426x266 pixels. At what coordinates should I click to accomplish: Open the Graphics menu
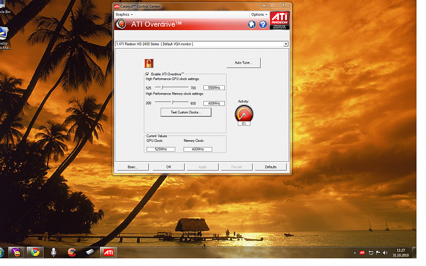click(x=124, y=14)
